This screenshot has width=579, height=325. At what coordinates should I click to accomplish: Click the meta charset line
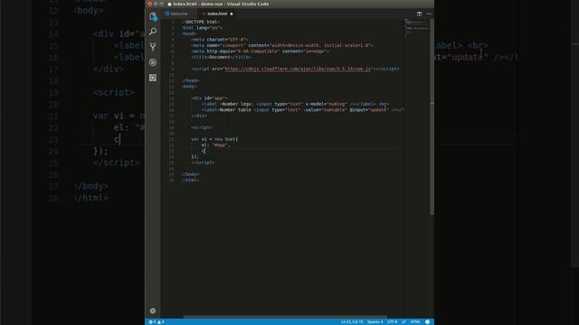pos(220,40)
